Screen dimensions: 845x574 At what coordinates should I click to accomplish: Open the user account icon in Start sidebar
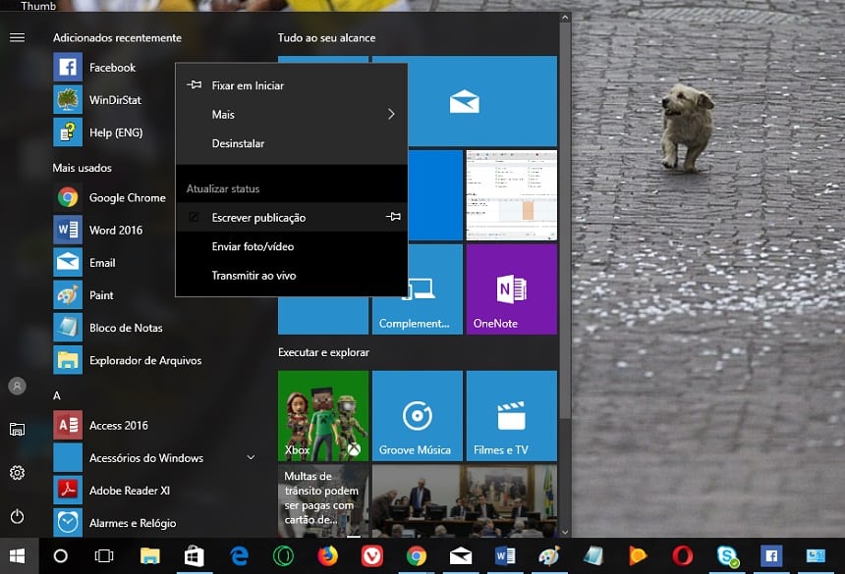18,386
